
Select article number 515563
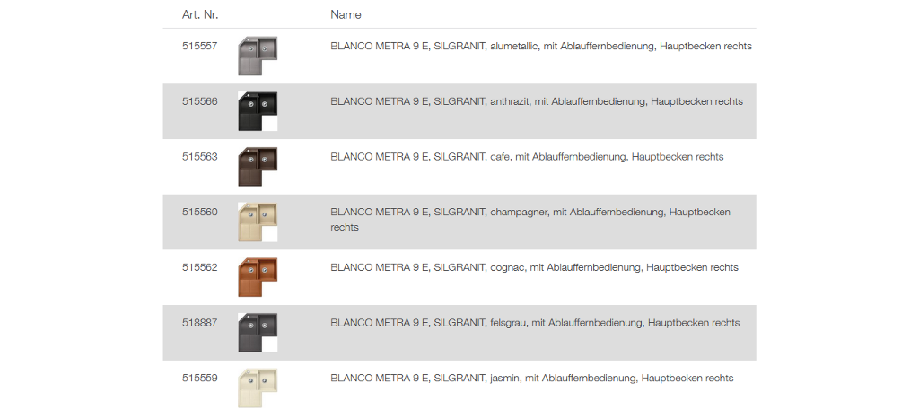click(x=200, y=156)
